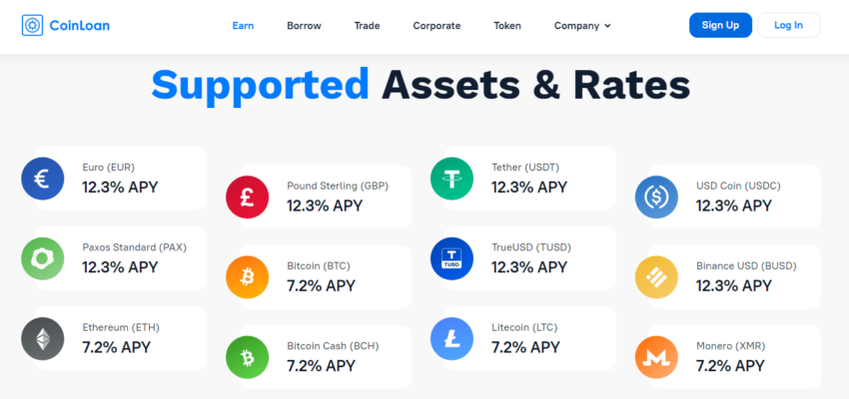Select the Euro (EUR) coin icon

(x=43, y=179)
